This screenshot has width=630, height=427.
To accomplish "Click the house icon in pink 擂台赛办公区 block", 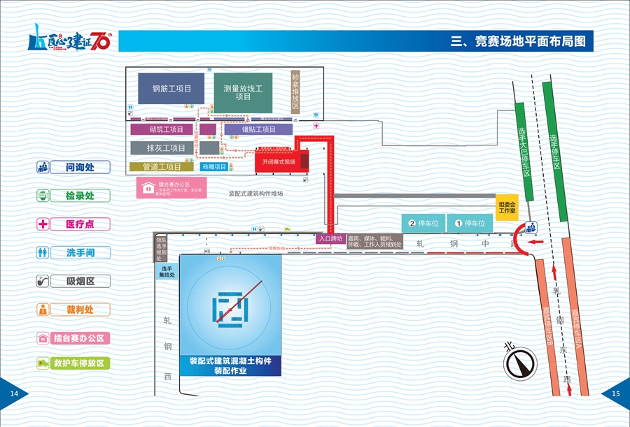I will click(x=148, y=187).
